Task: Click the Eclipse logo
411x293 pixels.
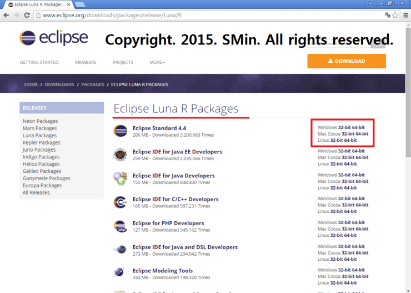Action: tap(54, 38)
